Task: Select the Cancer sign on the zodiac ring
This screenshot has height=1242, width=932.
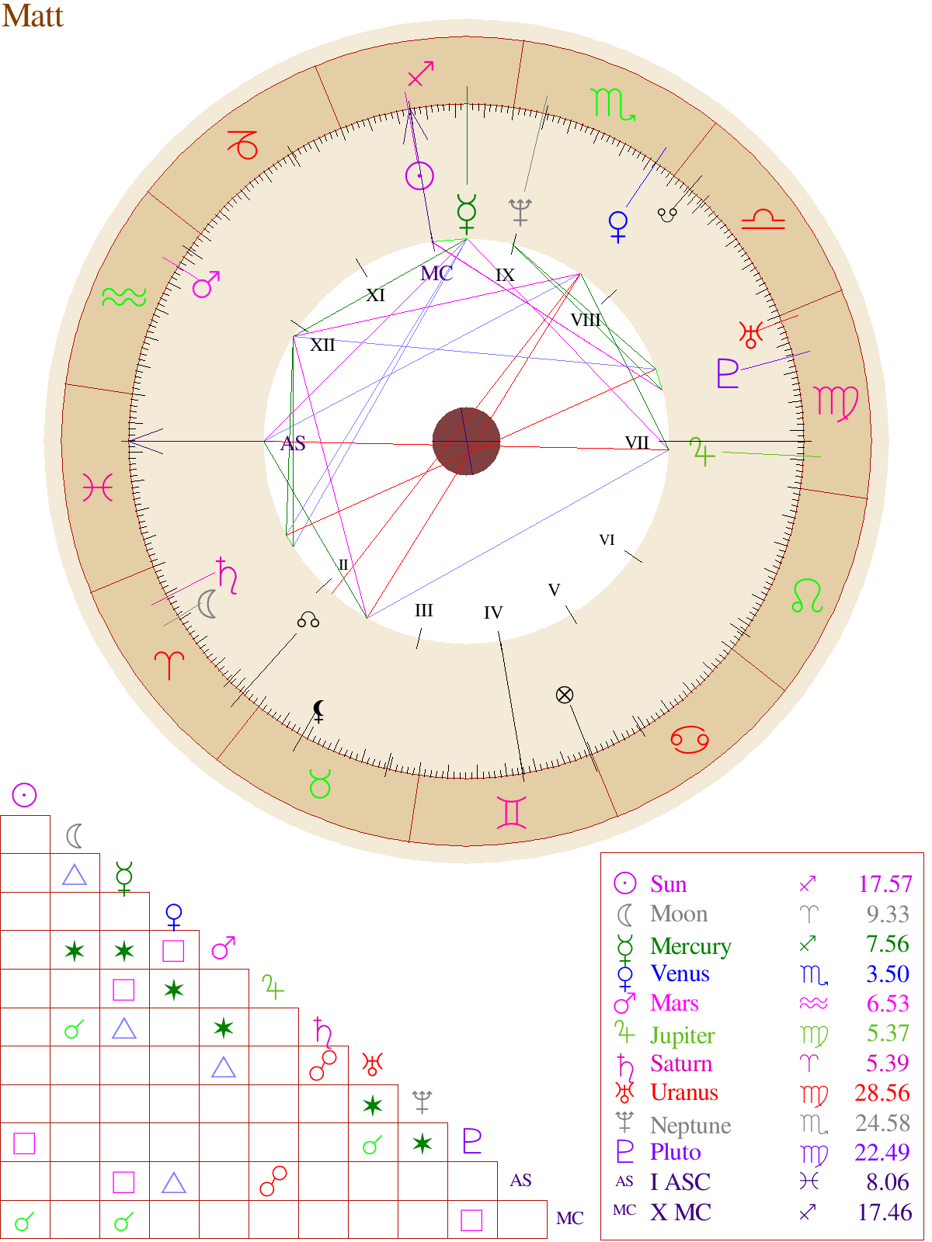Action: click(x=690, y=740)
